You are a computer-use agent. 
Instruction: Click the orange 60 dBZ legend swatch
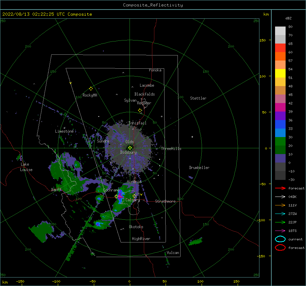[x=280, y=56]
